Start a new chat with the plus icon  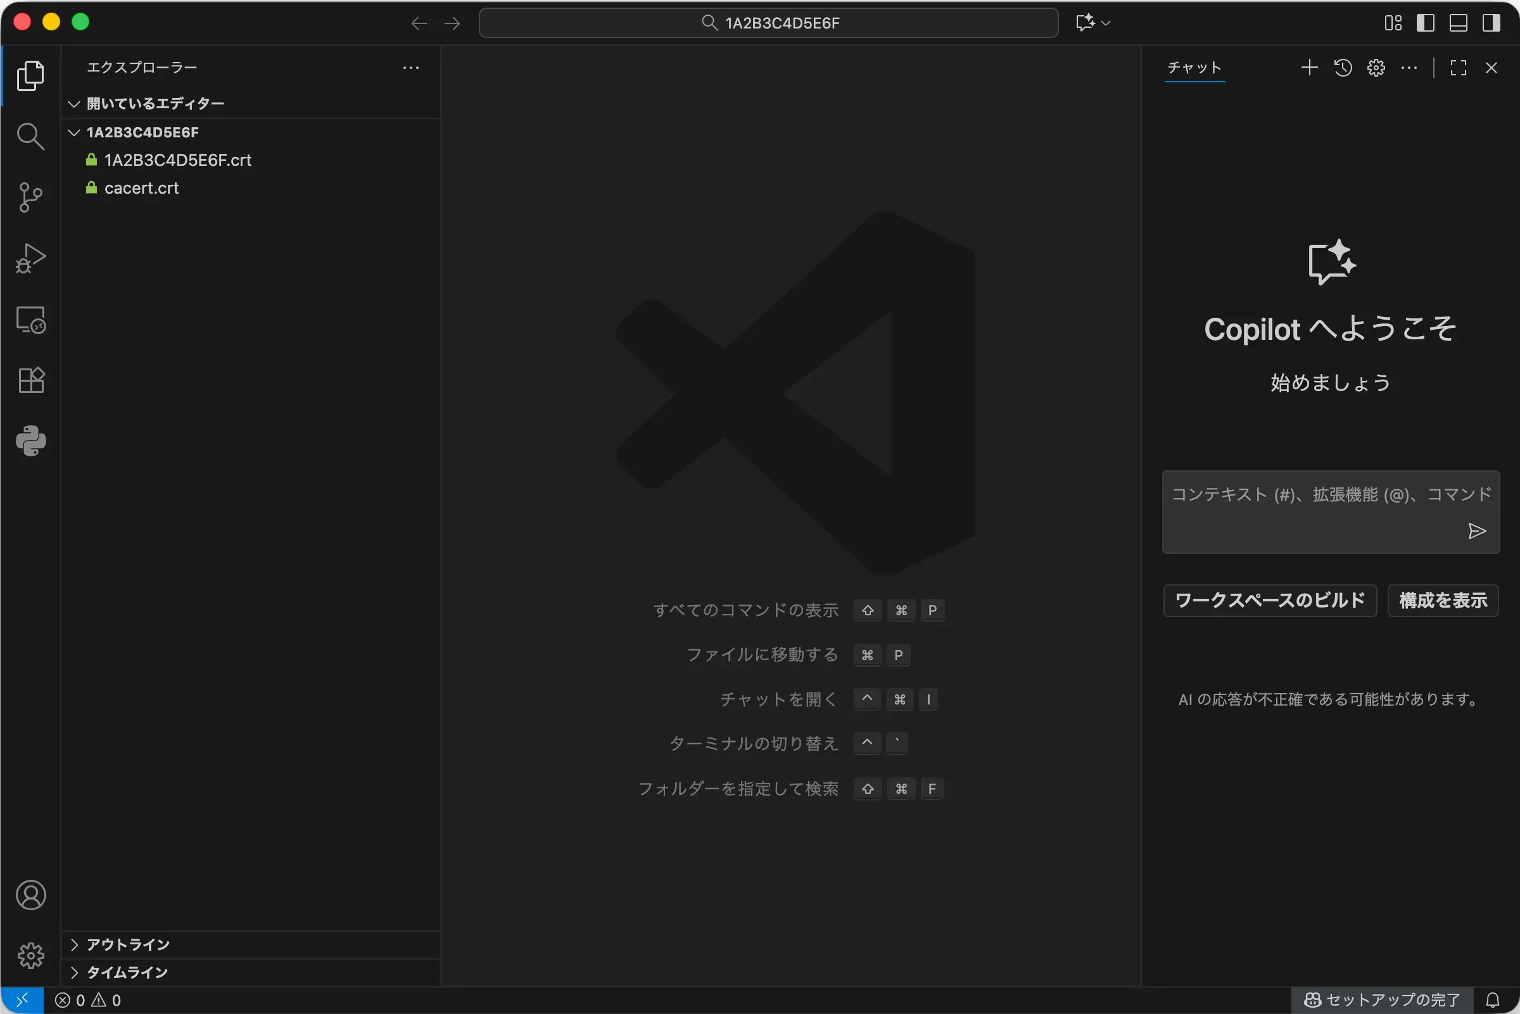click(x=1309, y=68)
